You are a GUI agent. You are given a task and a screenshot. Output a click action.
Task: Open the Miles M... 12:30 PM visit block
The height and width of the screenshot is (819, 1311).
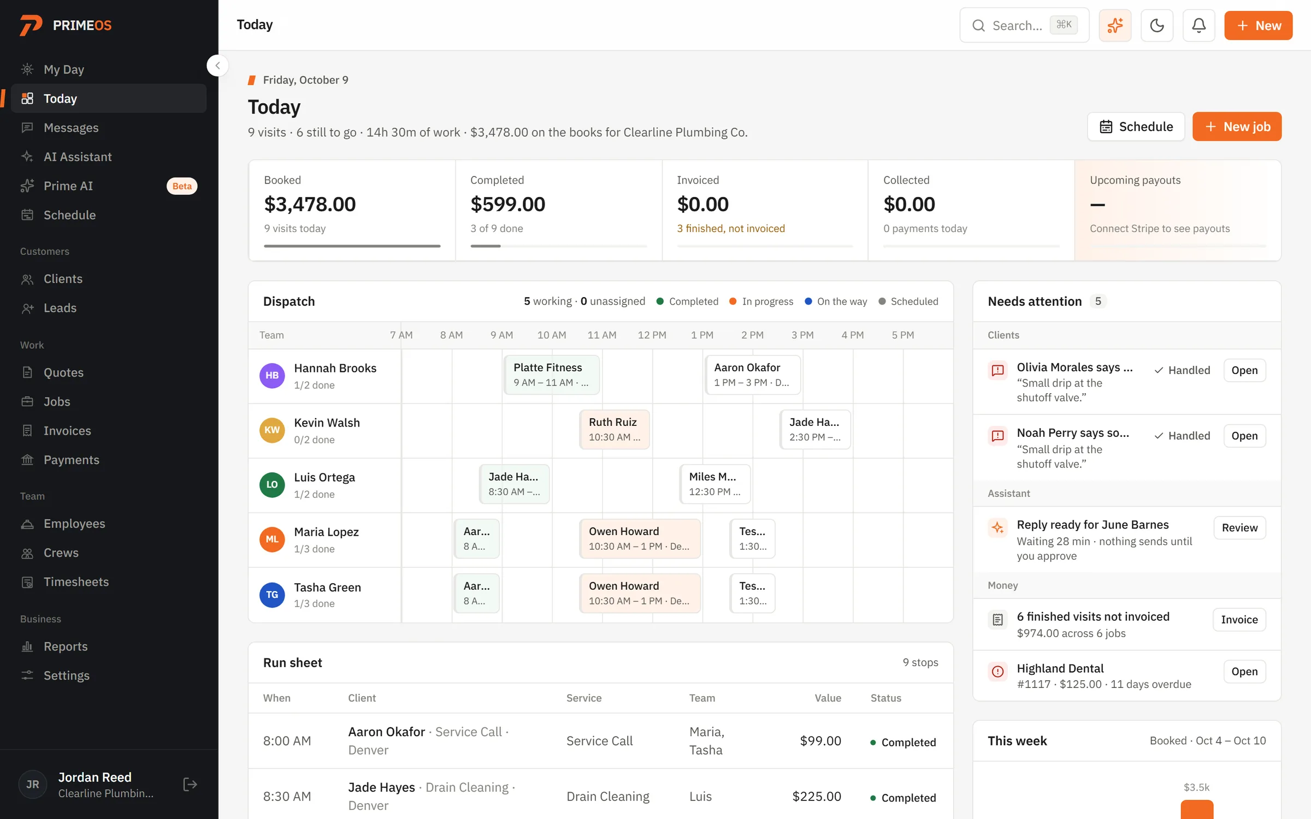coord(714,484)
